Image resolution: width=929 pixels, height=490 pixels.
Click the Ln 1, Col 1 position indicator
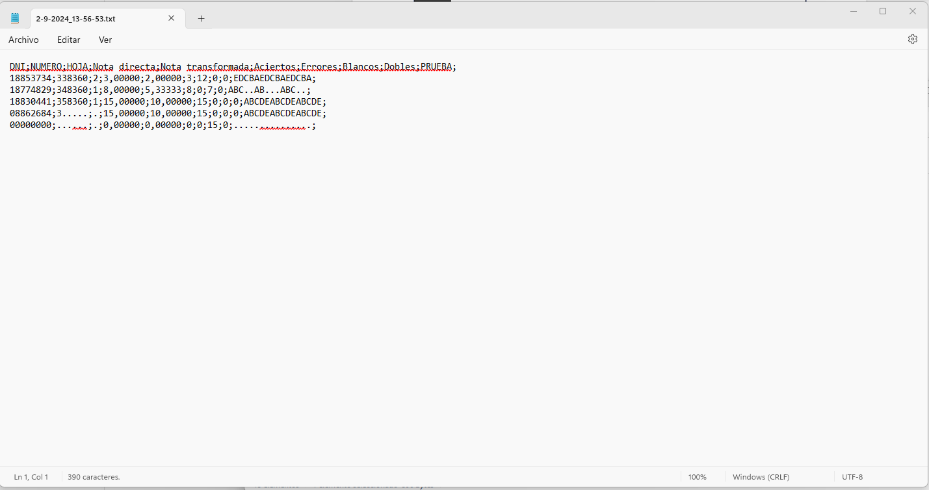(x=31, y=477)
